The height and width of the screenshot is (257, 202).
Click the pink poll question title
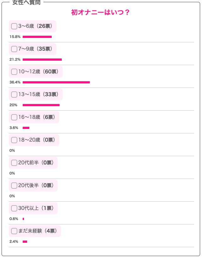click(x=101, y=12)
